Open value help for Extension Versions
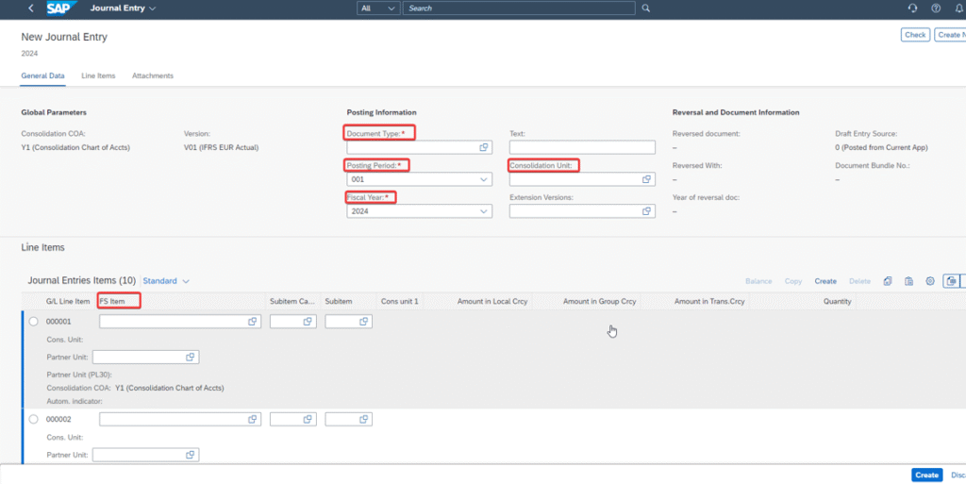The height and width of the screenshot is (484, 966). pos(646,211)
